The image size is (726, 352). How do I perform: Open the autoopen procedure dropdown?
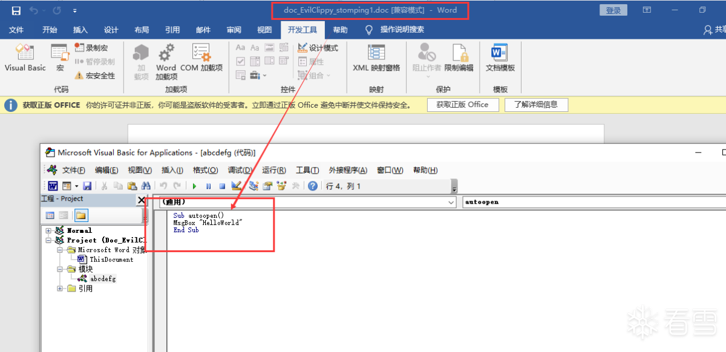(594, 202)
